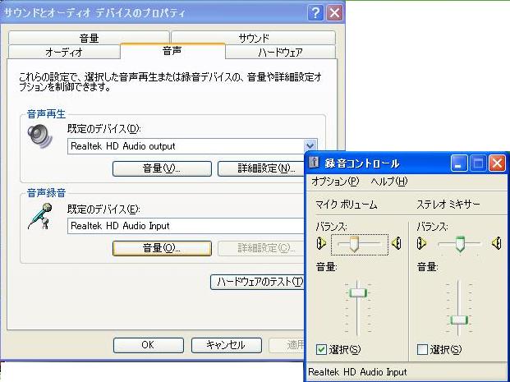Viewport: 510px width, 382px height.
Task: Expand the Realtek HD Audio output dropdown
Action: (310, 146)
